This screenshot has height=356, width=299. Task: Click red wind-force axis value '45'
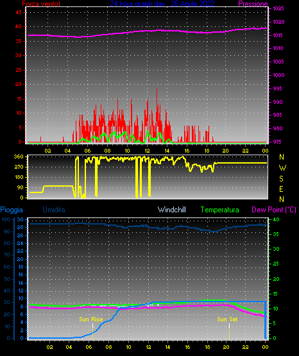[19, 12]
